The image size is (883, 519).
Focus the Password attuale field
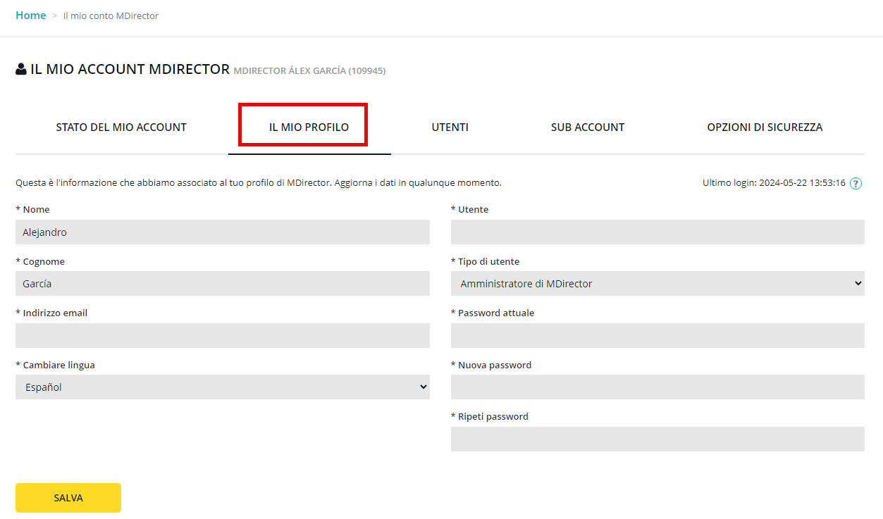pos(657,335)
